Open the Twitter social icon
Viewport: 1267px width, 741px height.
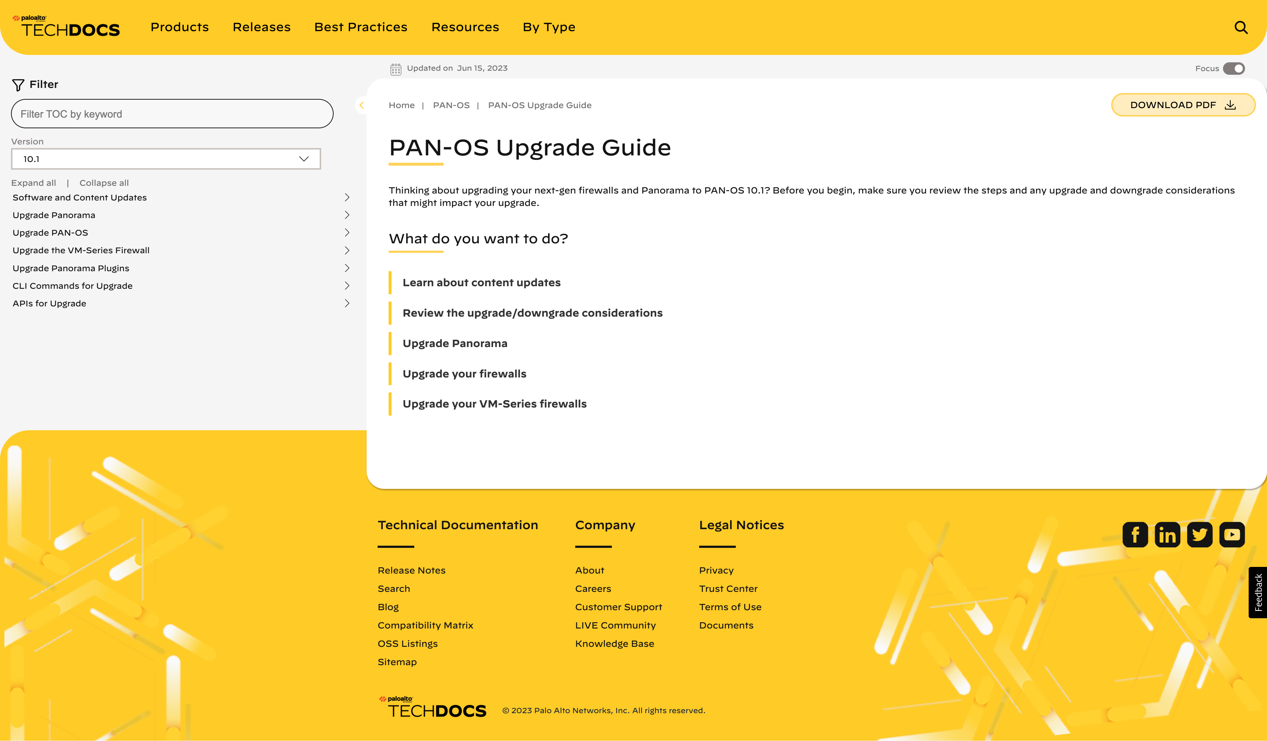1200,534
